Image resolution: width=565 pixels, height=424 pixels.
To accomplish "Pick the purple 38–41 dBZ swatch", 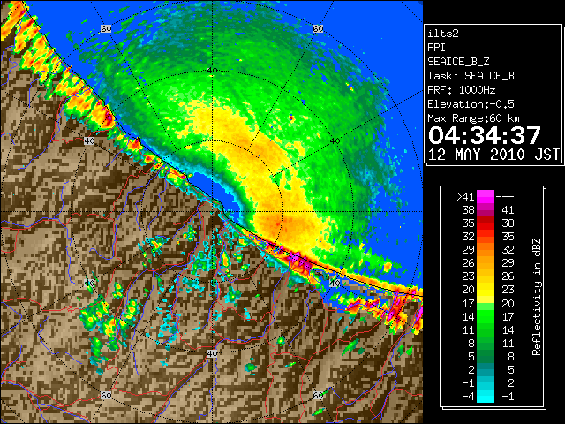I will click(x=486, y=210).
